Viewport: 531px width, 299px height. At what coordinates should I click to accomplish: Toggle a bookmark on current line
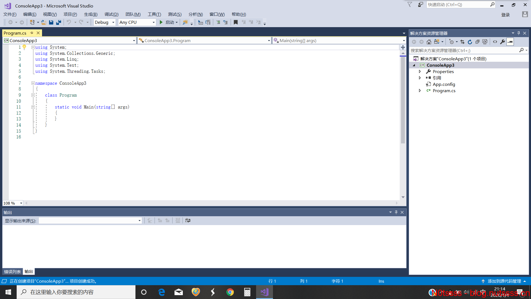pyautogui.click(x=236, y=22)
